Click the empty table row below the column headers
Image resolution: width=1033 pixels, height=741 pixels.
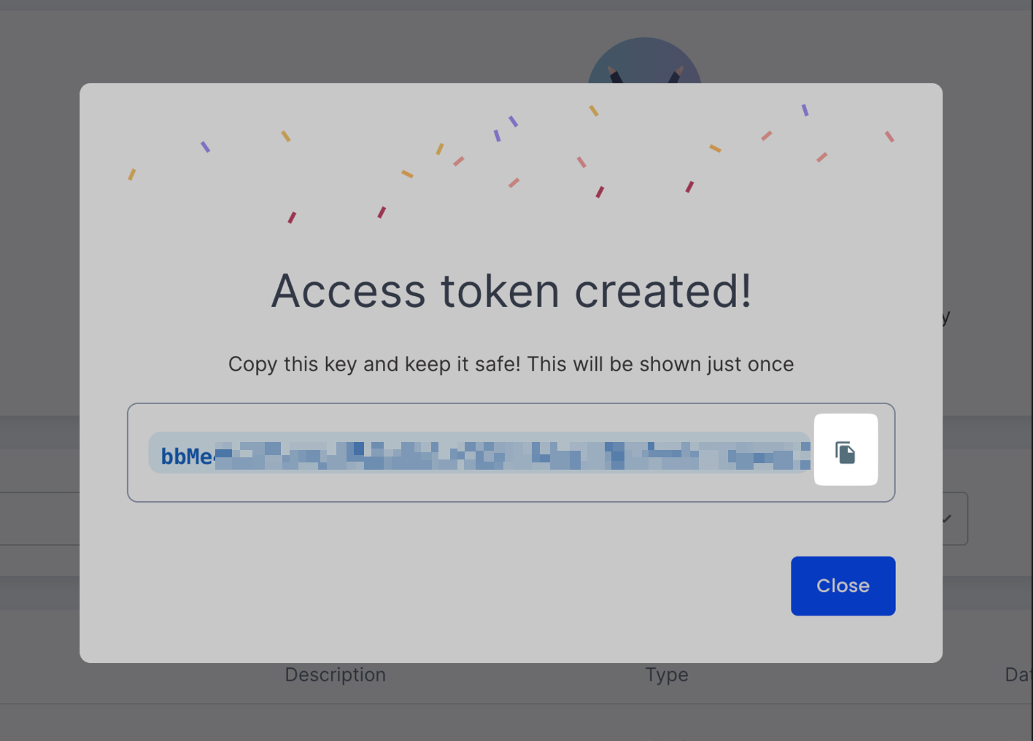pos(511,722)
